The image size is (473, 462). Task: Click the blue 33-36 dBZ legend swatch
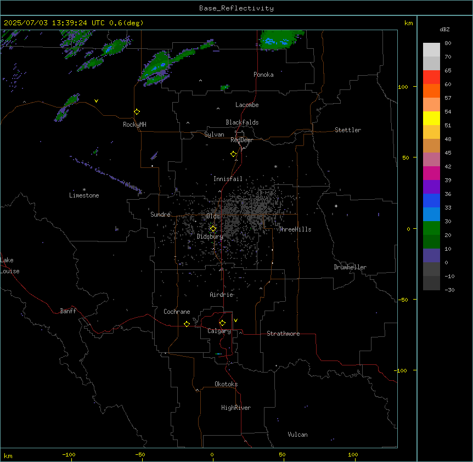pos(431,200)
